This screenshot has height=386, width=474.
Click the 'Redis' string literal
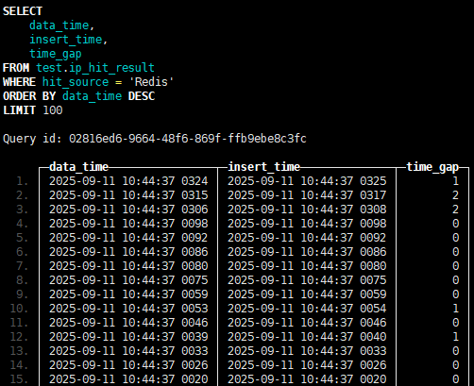[151, 82]
